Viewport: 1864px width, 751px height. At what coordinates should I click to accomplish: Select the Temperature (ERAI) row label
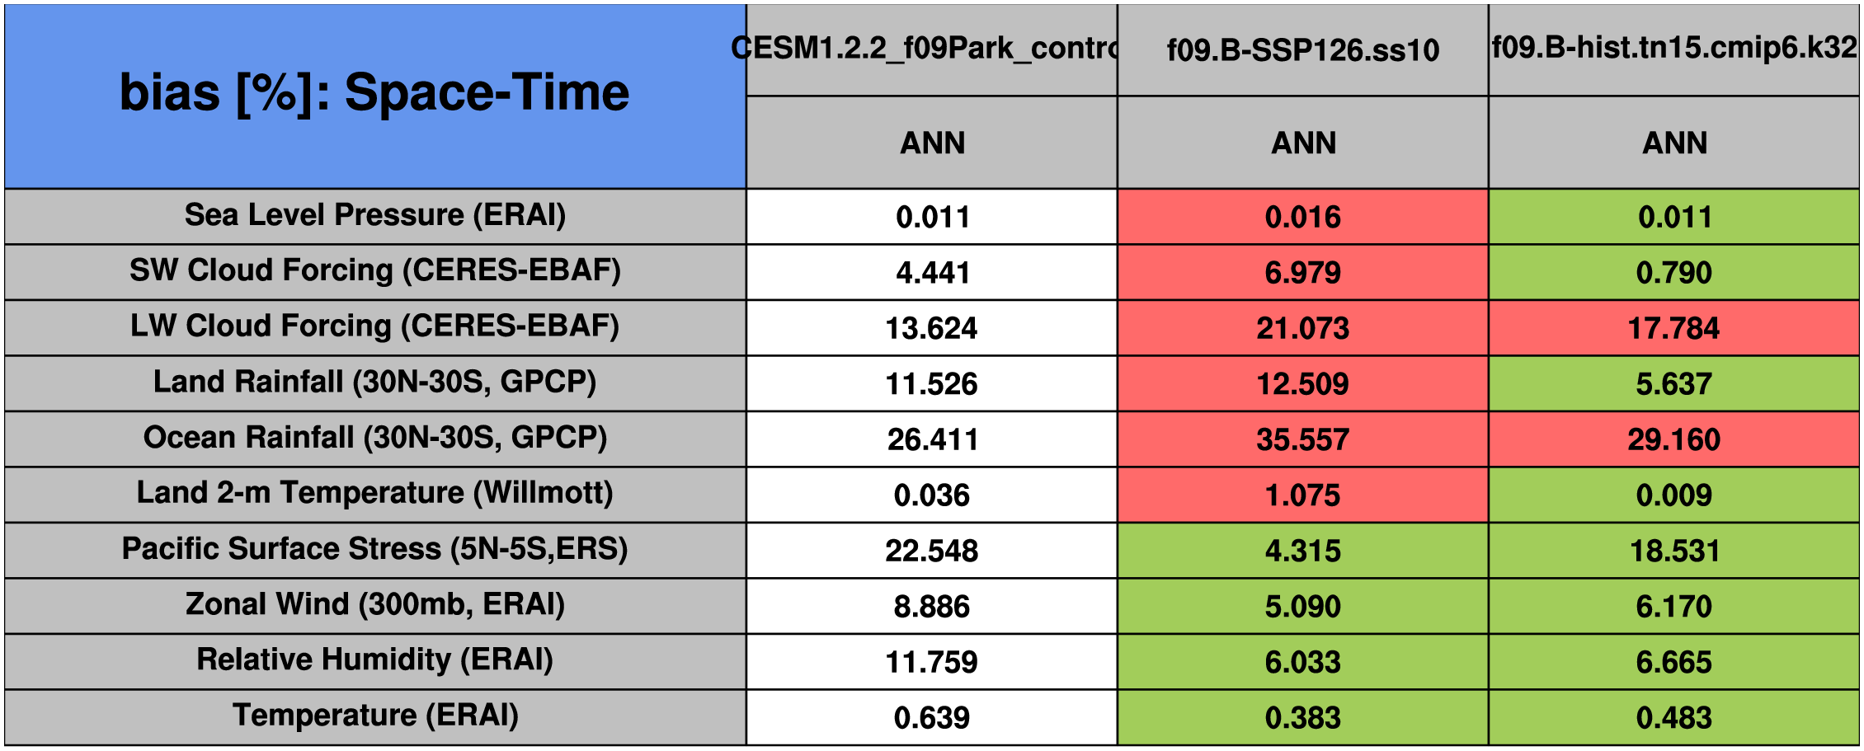coord(374,716)
